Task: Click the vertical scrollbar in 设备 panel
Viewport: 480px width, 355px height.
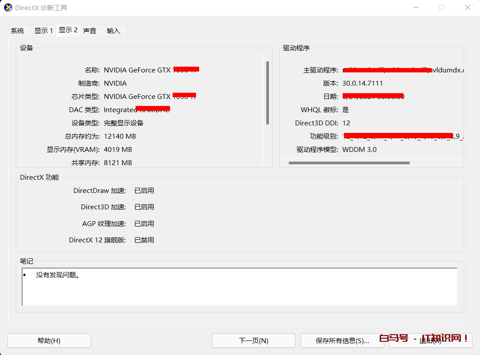Action: [266, 93]
